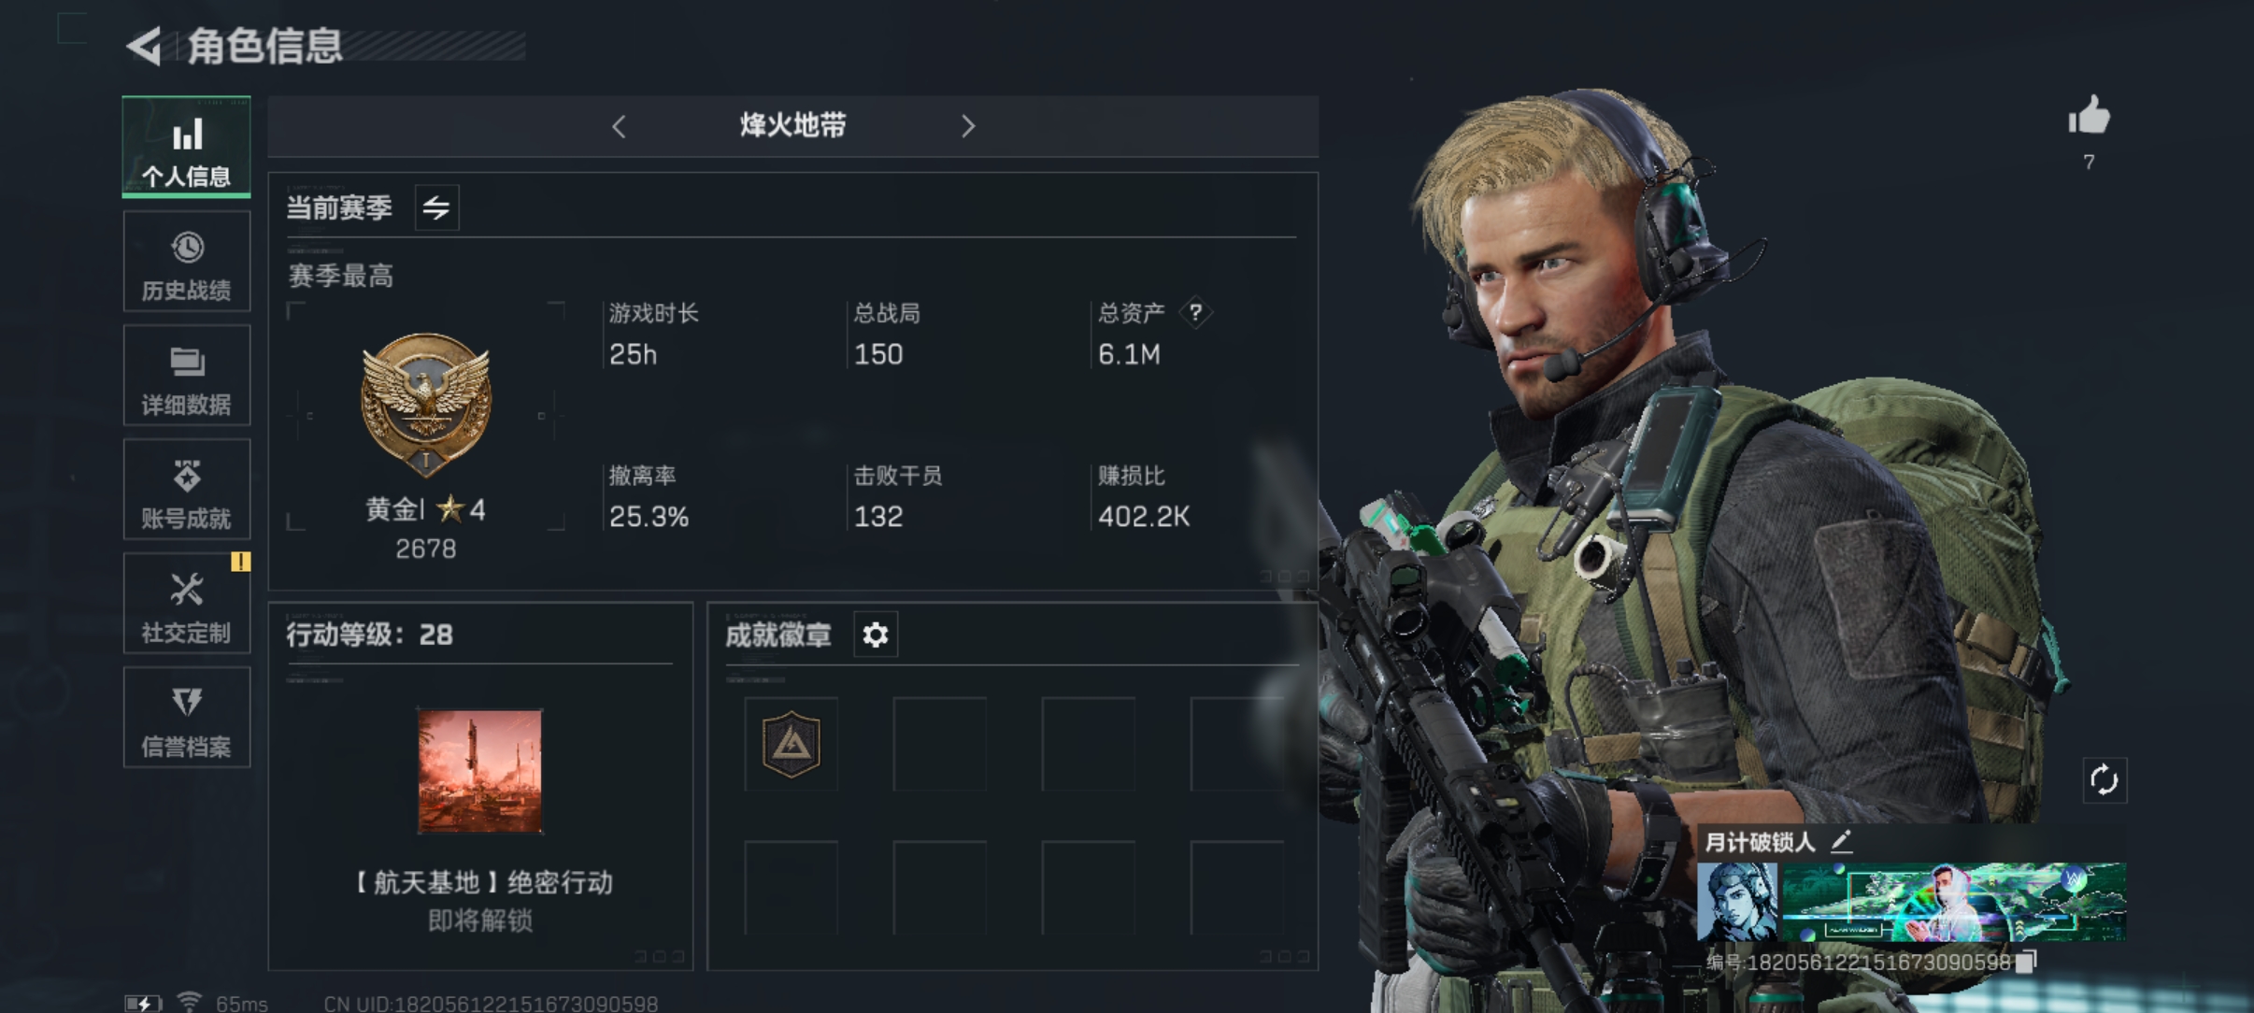Like this profile with the thumbs-up icon

point(2089,117)
